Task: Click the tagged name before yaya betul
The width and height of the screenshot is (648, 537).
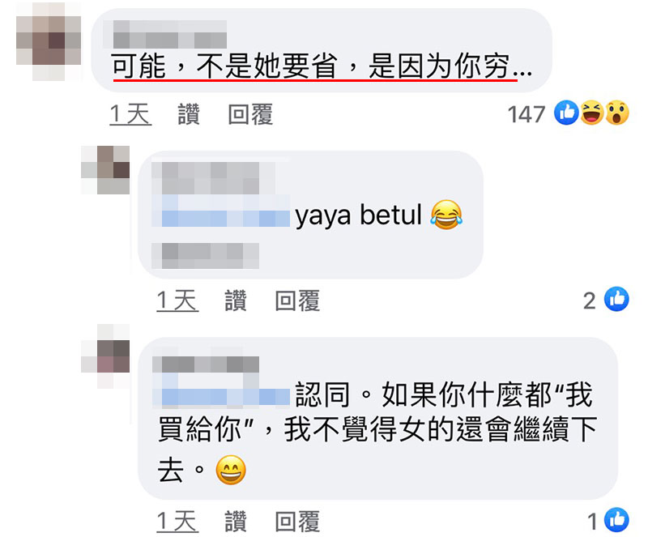Action: [221, 211]
